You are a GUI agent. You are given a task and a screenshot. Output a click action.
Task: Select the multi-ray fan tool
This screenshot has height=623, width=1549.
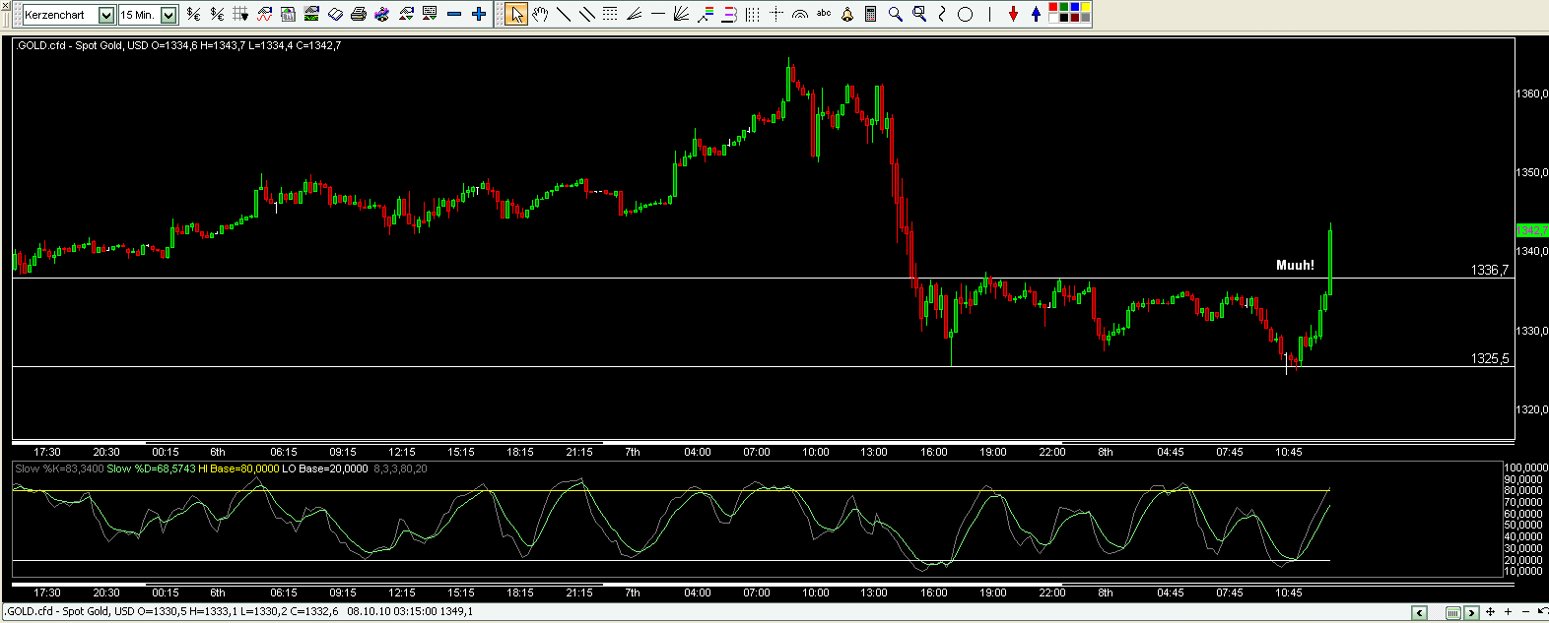click(681, 14)
